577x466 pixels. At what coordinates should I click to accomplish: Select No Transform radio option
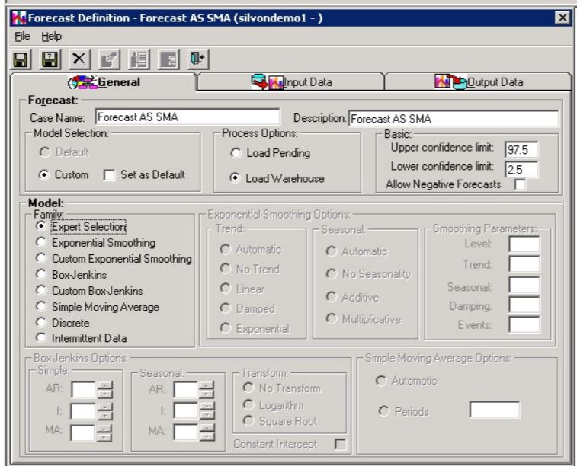(248, 388)
